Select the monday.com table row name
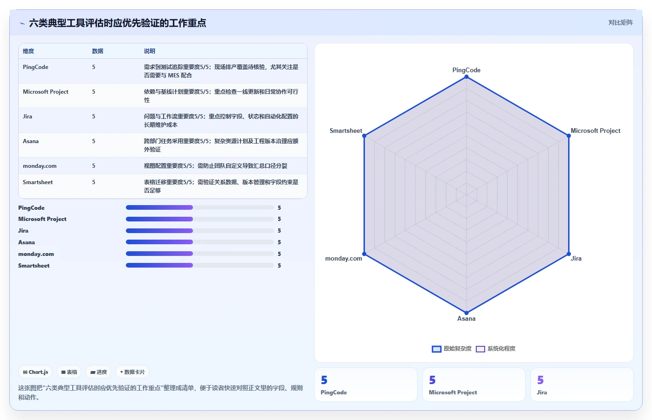This screenshot has height=420, width=652. click(40, 166)
